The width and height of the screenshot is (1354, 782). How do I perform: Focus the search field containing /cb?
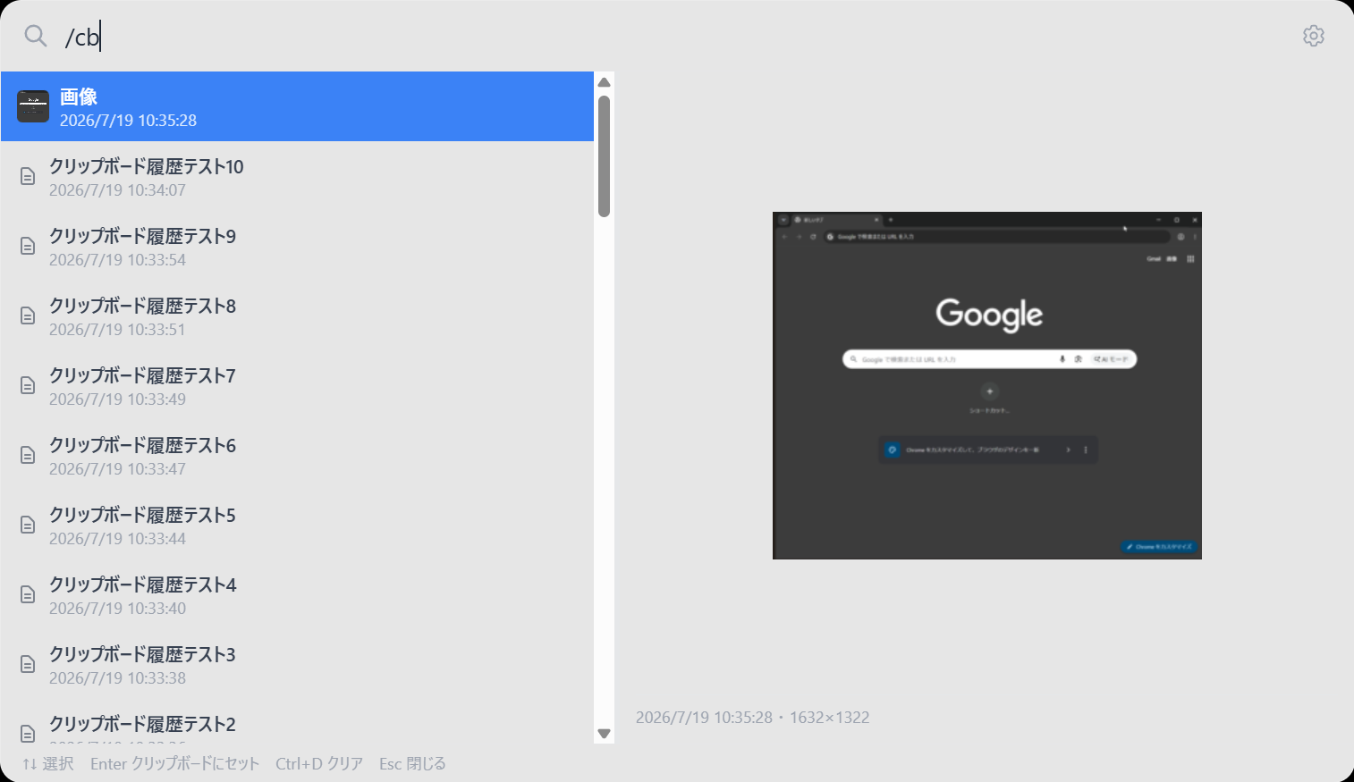point(676,37)
